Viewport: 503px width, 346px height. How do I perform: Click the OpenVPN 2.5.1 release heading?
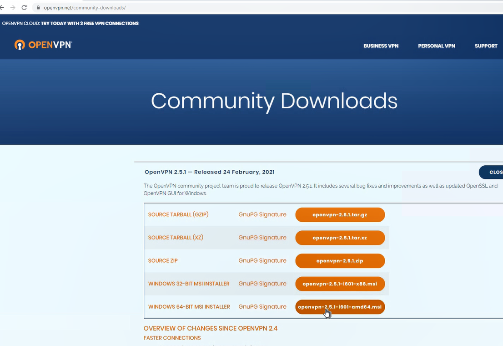pyautogui.click(x=210, y=172)
